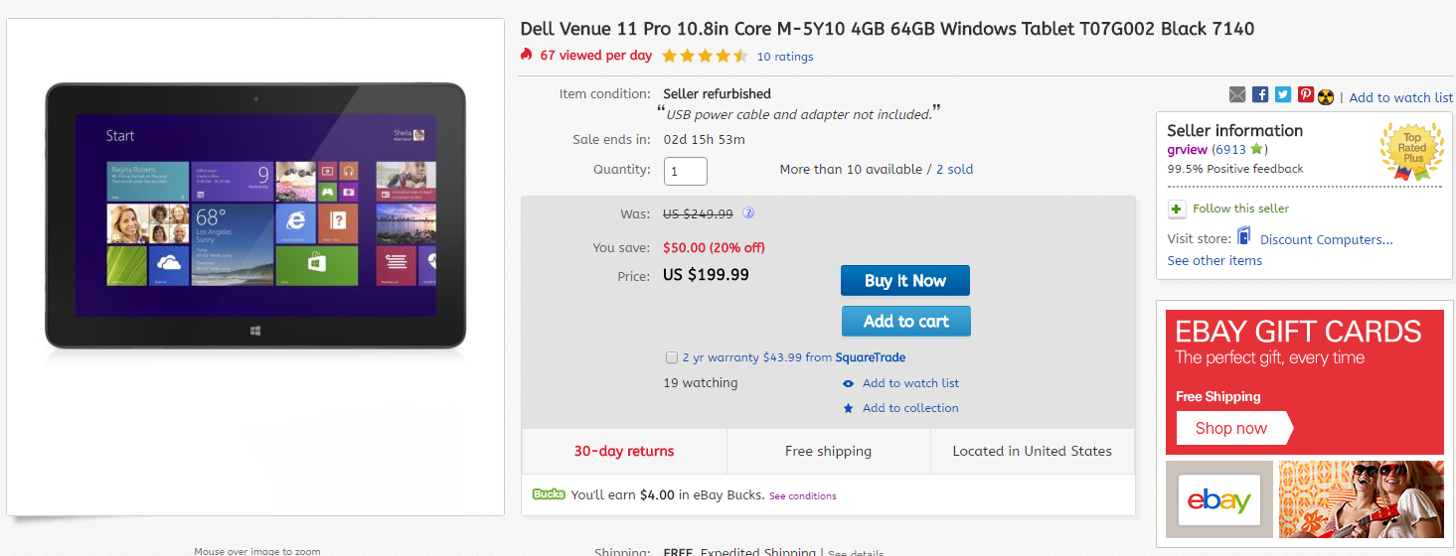Click the blue store icon near Visit store
The height and width of the screenshot is (556, 1456).
click(1243, 237)
